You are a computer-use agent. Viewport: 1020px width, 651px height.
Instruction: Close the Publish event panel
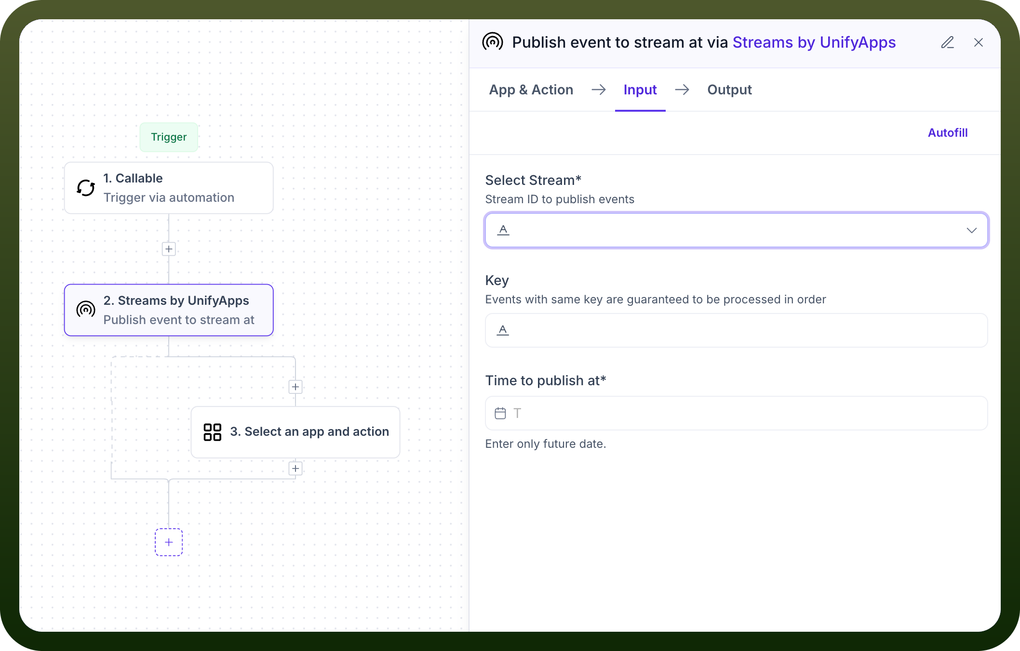pos(979,42)
